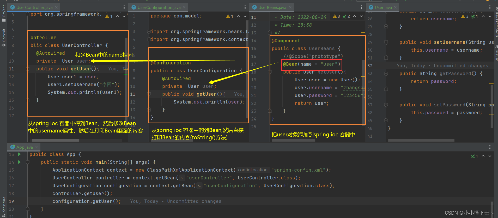This screenshot has height=218, width=498.
Task: Go to previous problem in UserBeans editor
Action: tap(355, 16)
